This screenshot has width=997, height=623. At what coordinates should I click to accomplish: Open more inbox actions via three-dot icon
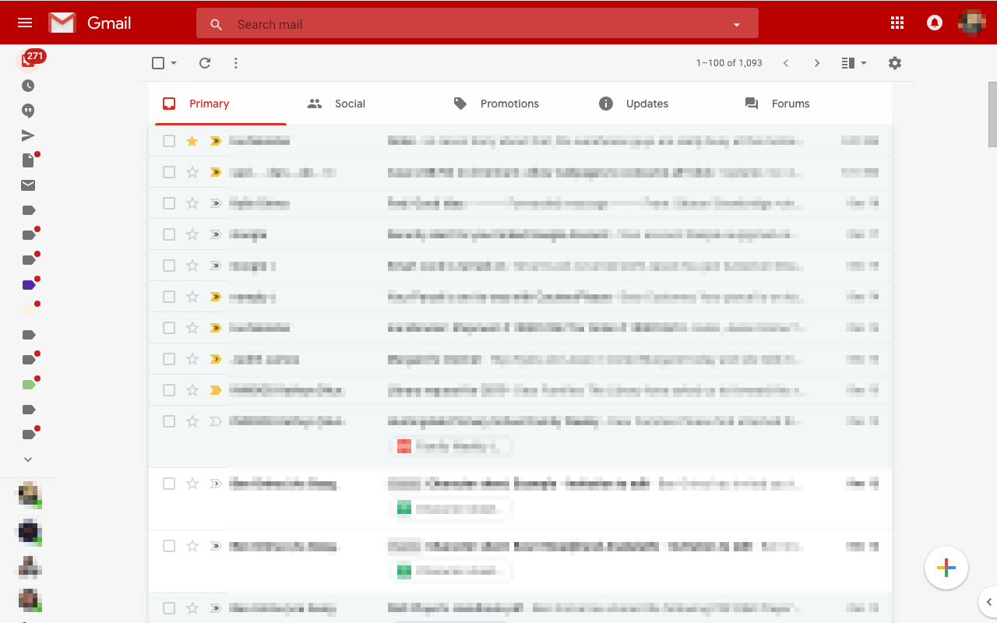point(235,62)
